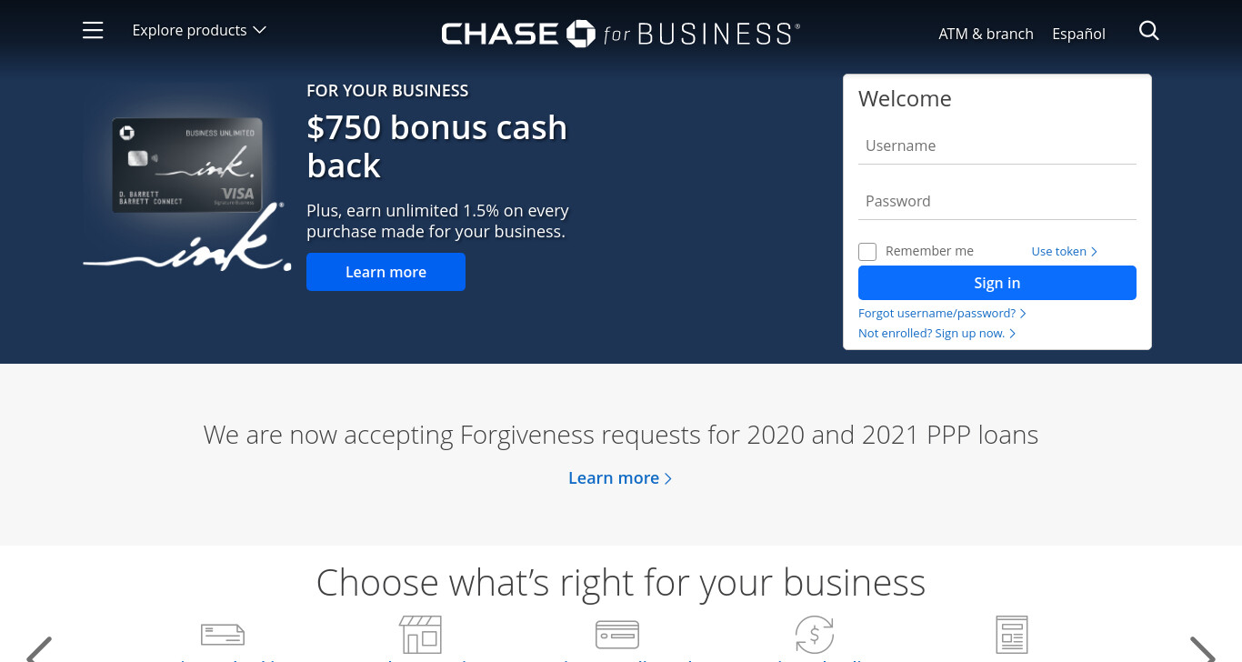Select the storefront category icon

pos(421,634)
